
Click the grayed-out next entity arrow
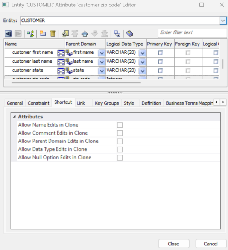click(x=18, y=33)
